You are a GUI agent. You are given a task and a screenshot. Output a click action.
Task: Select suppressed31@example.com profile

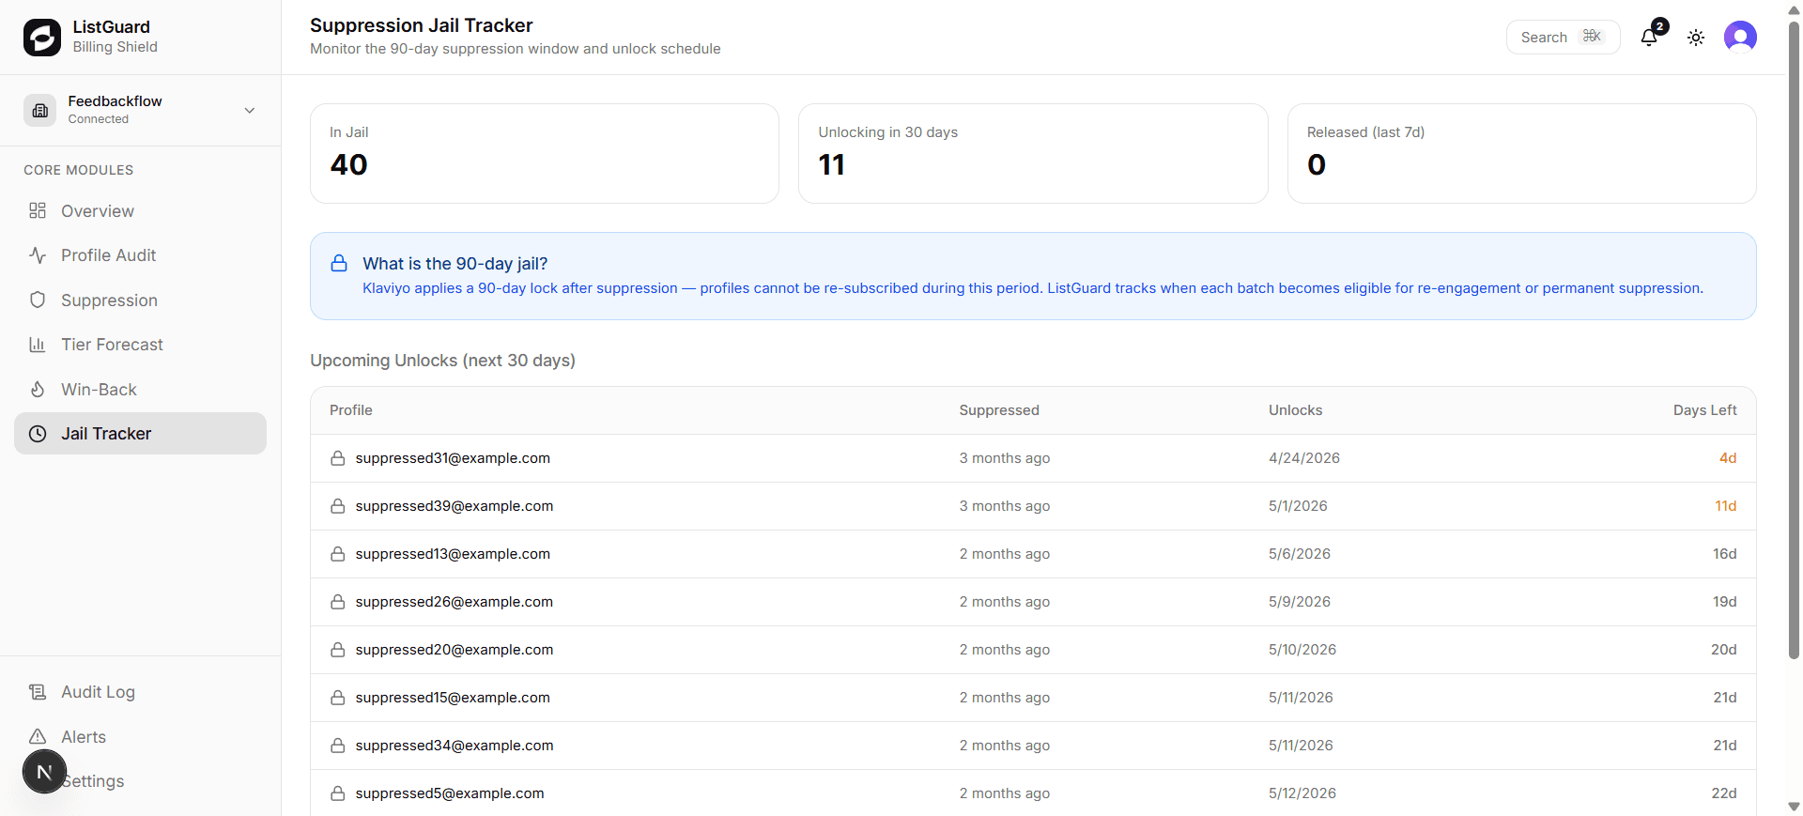tap(453, 458)
